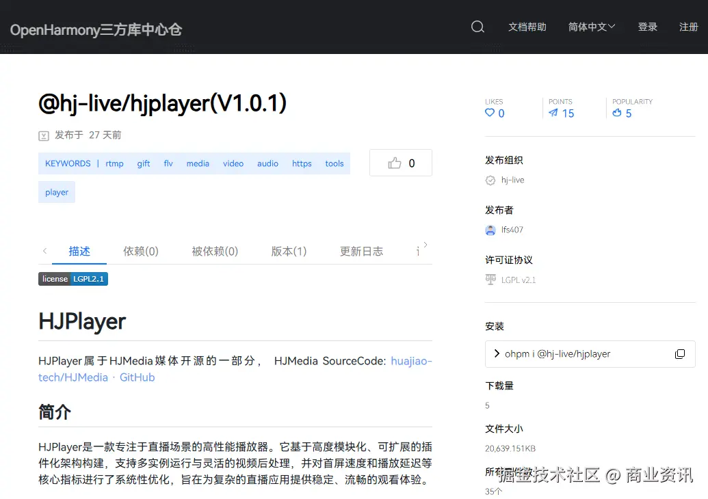
Task: Open publisher lfs407 profile
Action: click(x=512, y=230)
